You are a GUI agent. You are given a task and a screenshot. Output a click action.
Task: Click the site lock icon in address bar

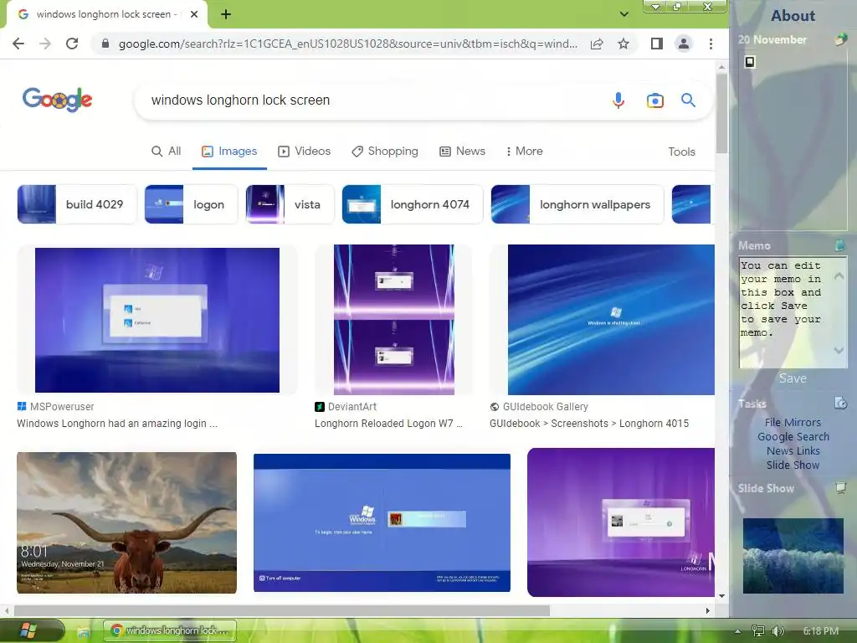point(105,44)
